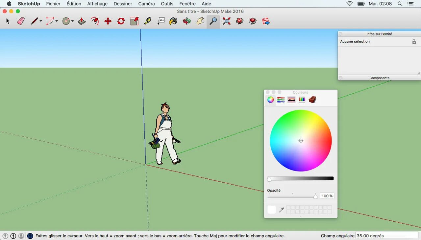This screenshot has width=421, height=240.
Task: Open the Line tool dropdown arrow
Action: pos(41,21)
